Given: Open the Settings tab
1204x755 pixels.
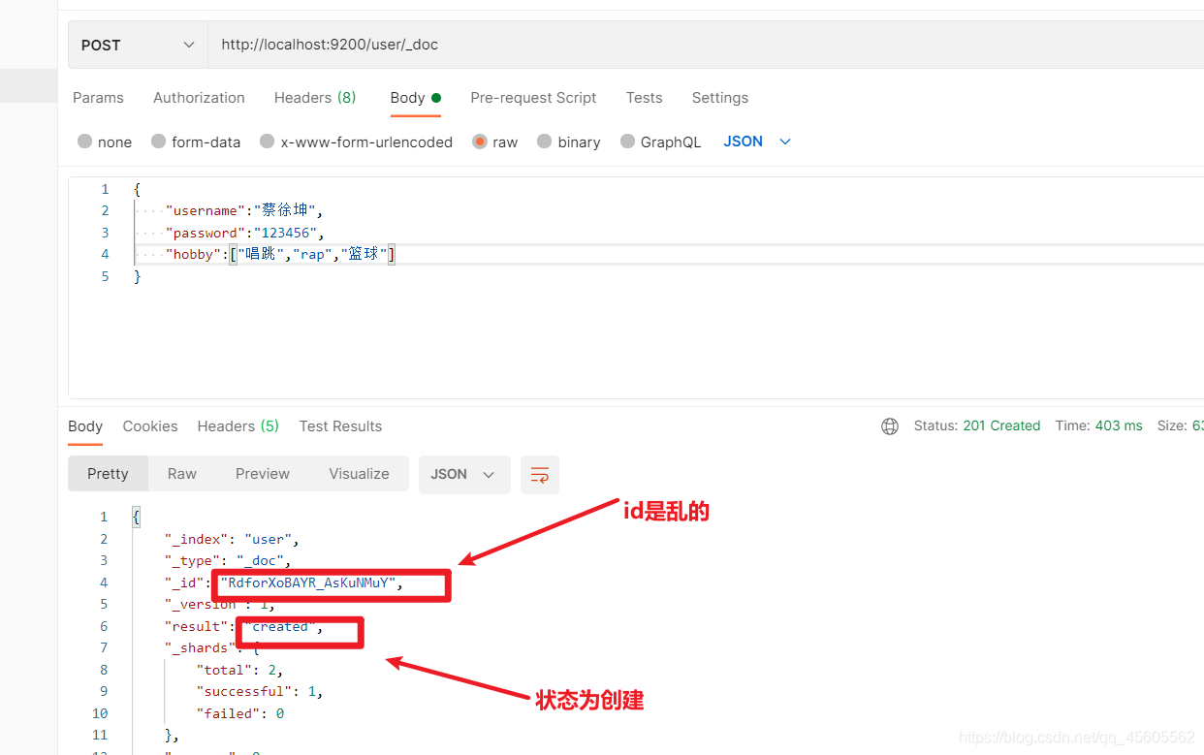Looking at the screenshot, I should click(719, 98).
